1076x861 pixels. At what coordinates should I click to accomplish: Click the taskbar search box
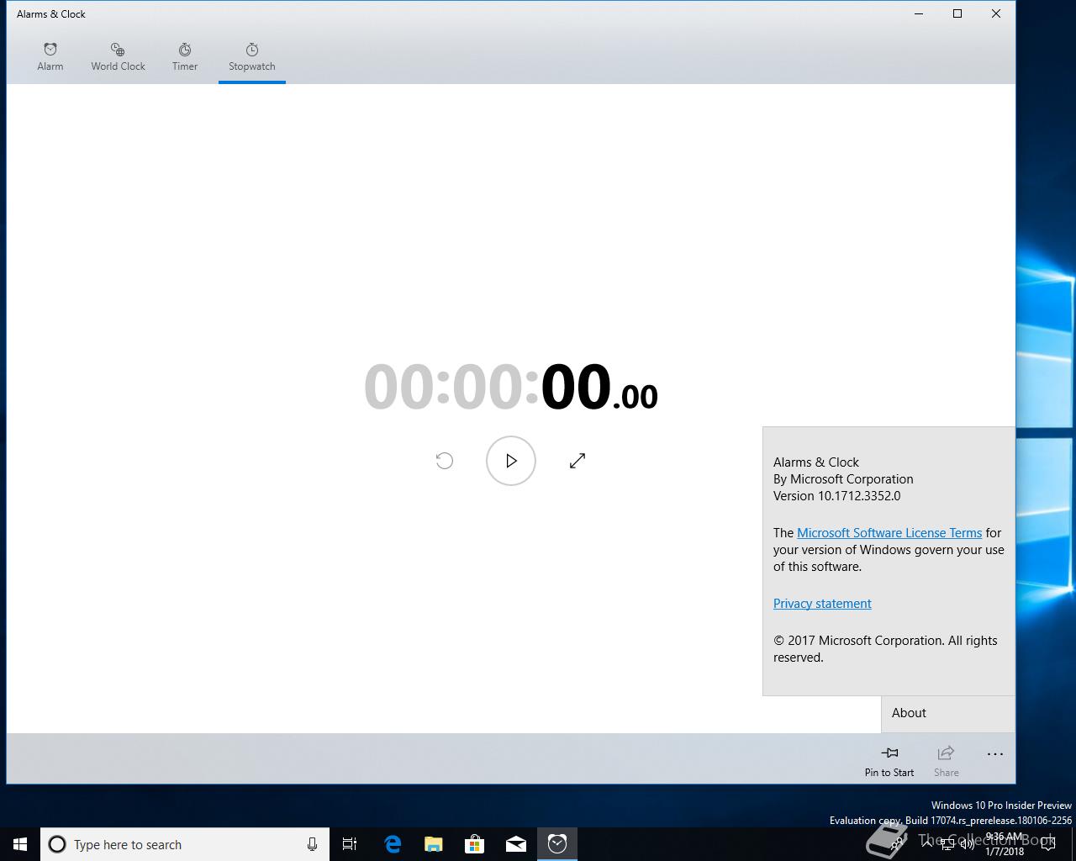click(x=185, y=844)
